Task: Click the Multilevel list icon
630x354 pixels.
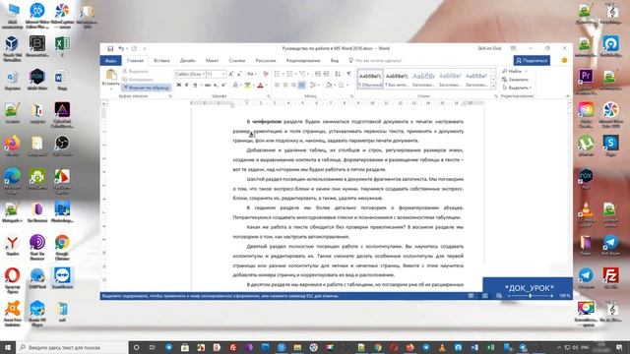Action: [302, 74]
